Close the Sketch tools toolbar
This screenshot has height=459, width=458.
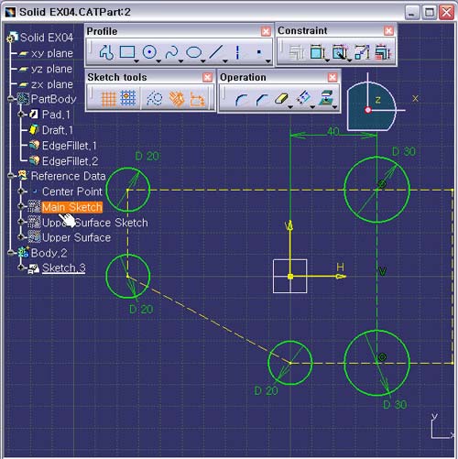pos(207,77)
